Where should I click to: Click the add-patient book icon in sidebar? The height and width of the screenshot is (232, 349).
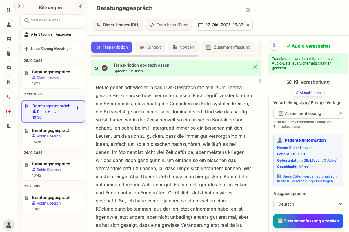9,39
